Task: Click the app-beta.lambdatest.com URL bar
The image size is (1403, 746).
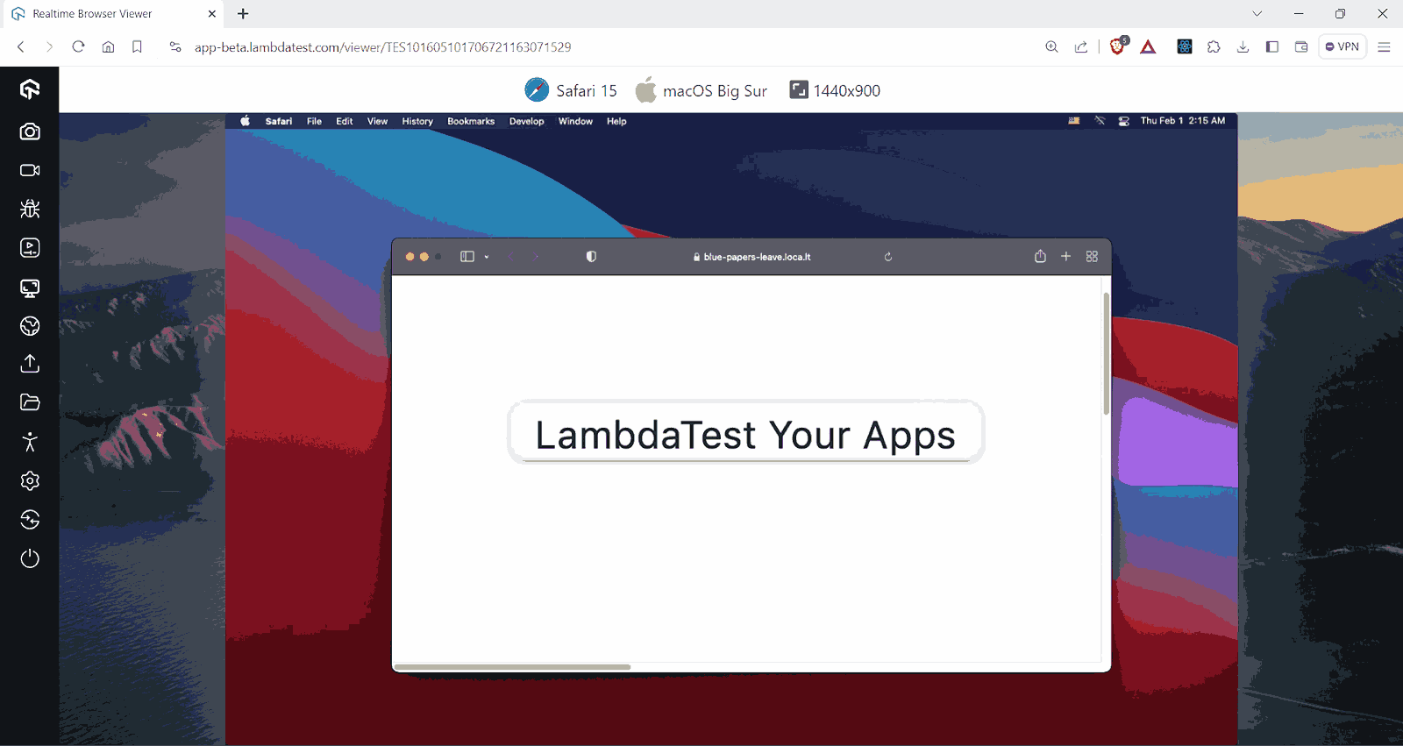Action: pos(382,47)
